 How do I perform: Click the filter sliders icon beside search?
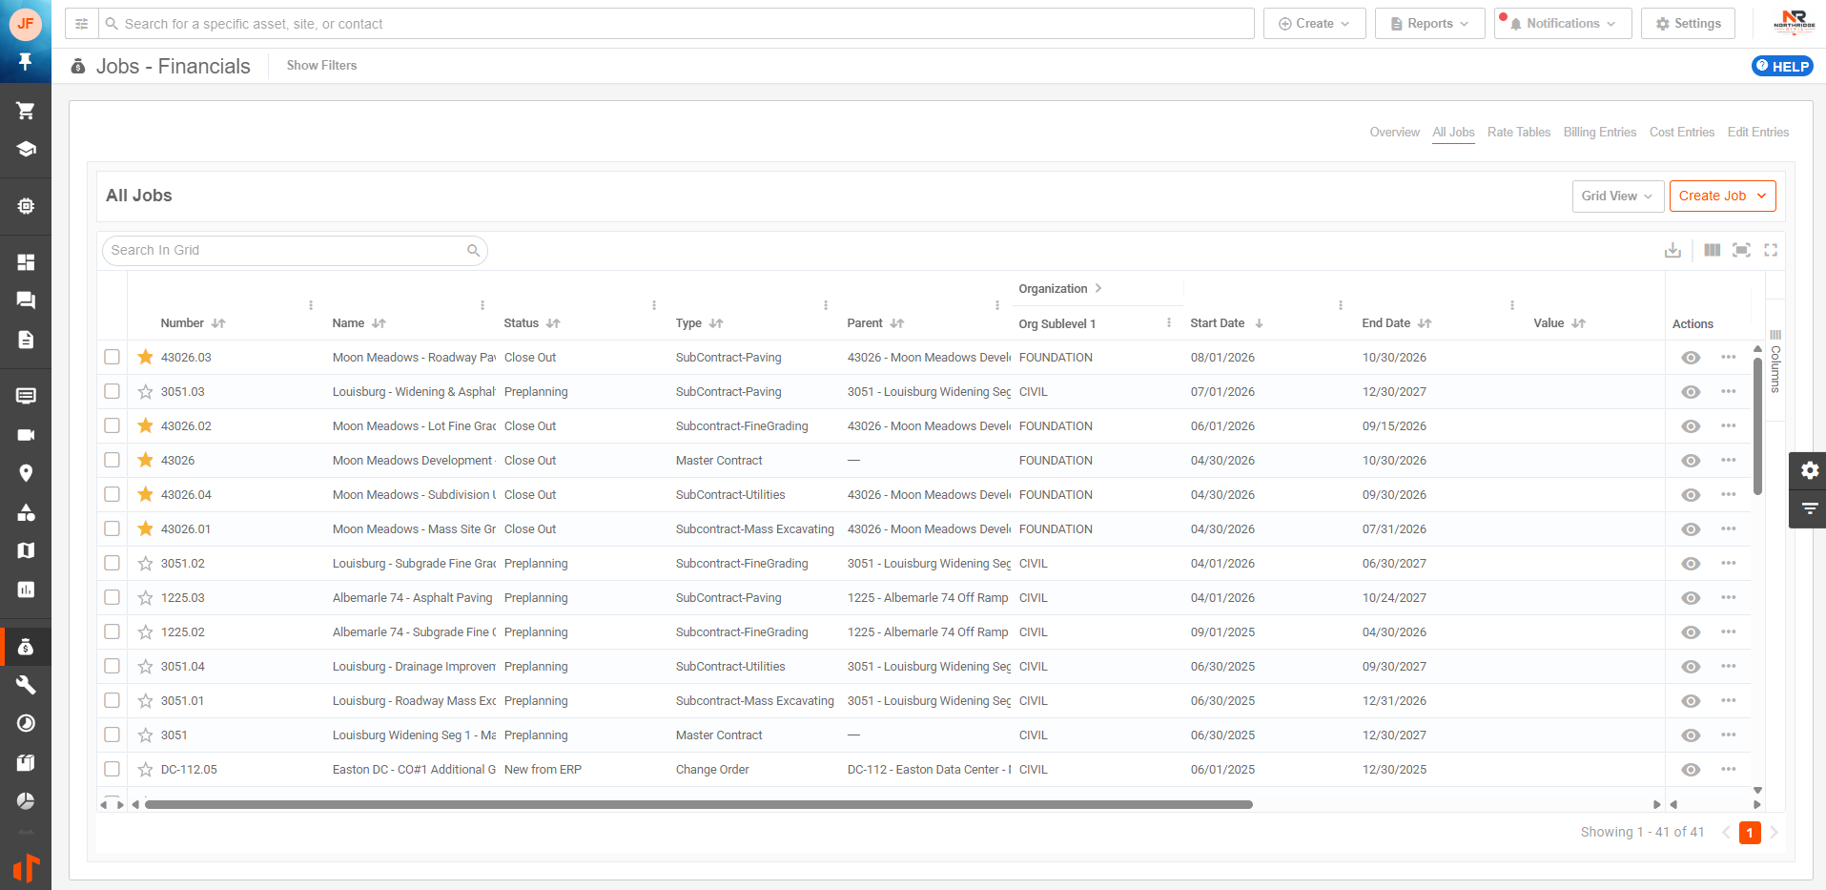[x=82, y=24]
